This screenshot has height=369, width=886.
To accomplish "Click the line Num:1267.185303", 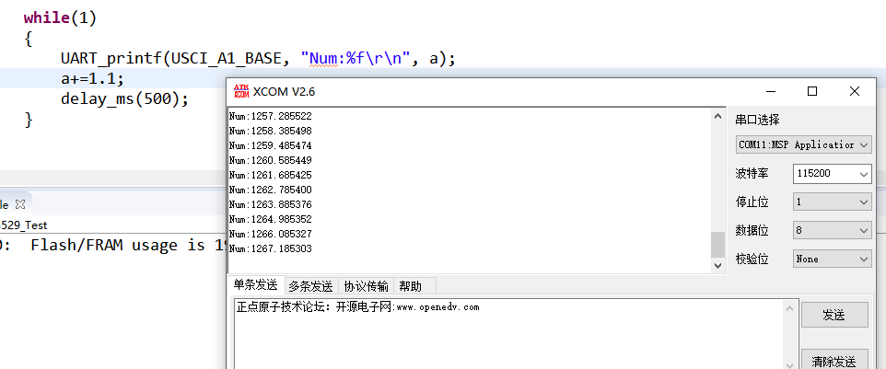I will point(271,248).
